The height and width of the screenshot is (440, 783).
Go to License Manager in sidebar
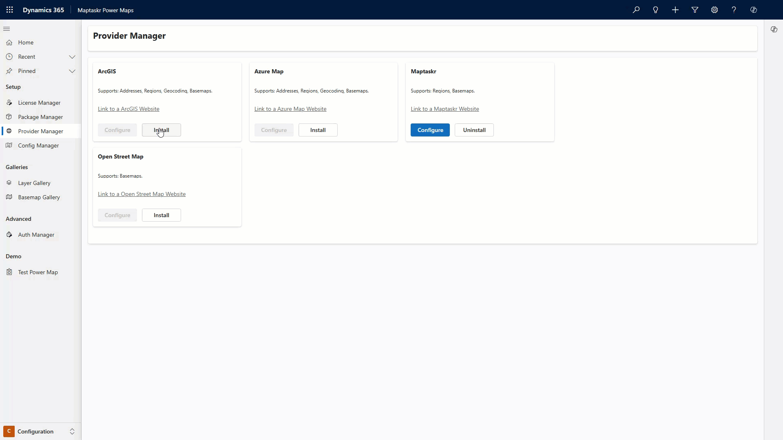point(39,103)
